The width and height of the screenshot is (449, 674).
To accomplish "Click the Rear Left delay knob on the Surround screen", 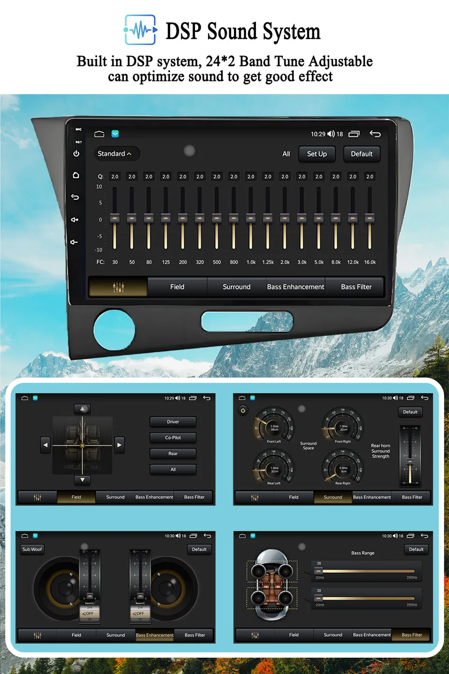I will [x=274, y=468].
